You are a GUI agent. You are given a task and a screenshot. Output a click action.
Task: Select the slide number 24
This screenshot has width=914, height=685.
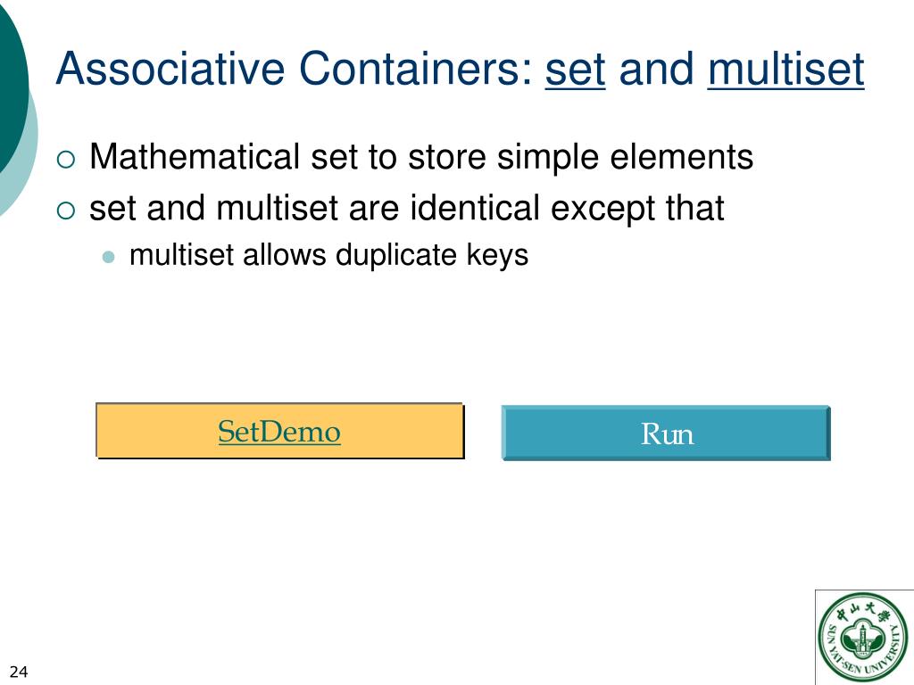point(19,672)
